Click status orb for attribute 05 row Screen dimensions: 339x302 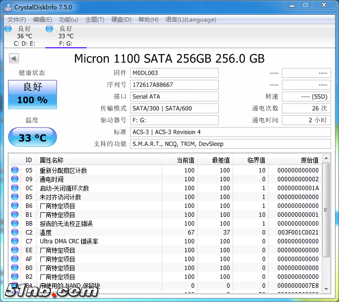click(x=15, y=170)
